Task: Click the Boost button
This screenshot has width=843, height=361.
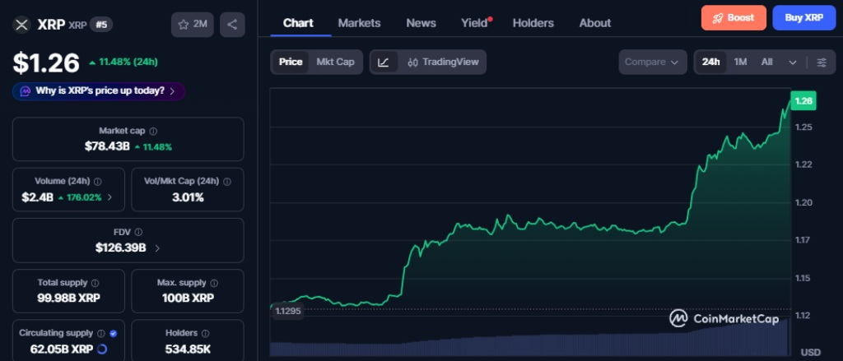Action: pos(734,18)
